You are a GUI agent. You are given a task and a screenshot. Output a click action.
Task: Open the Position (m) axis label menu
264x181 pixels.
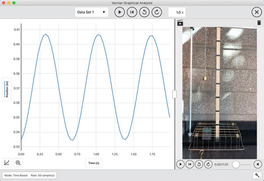(x=6, y=89)
